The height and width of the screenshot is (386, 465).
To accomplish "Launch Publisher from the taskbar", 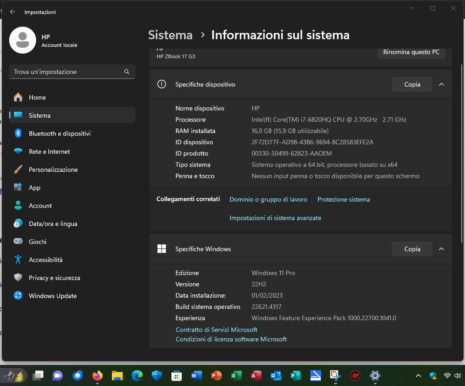I will click(296, 375).
